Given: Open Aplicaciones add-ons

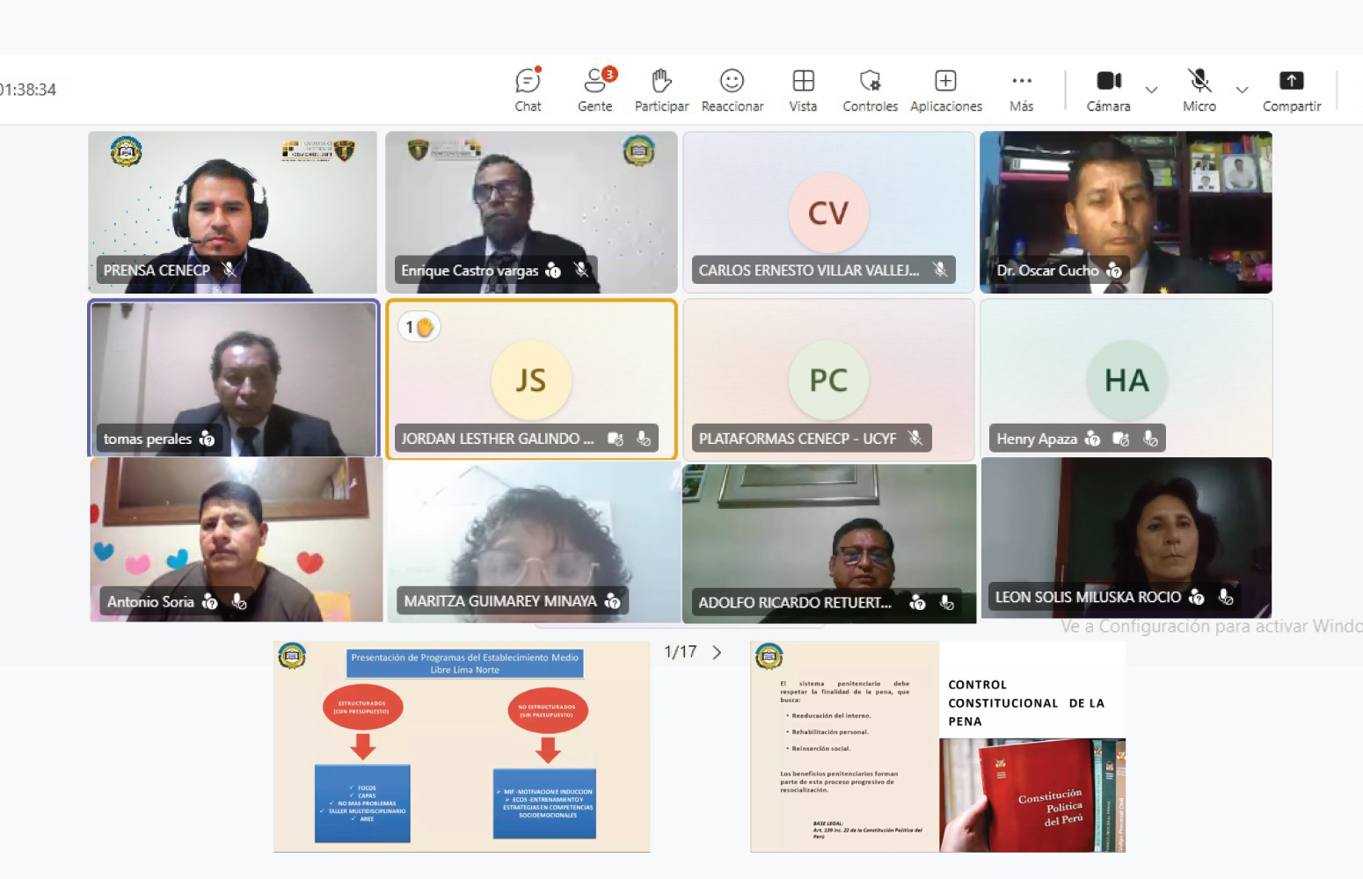Looking at the screenshot, I should click(x=945, y=90).
